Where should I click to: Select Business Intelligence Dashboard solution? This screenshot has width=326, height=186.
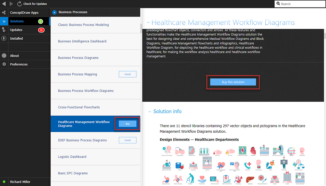point(96,41)
